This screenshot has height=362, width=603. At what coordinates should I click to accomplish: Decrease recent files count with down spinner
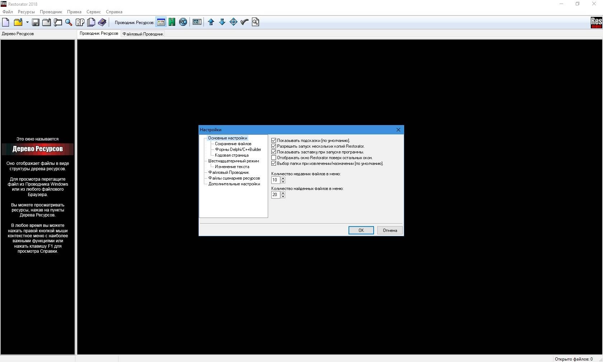coord(283,182)
